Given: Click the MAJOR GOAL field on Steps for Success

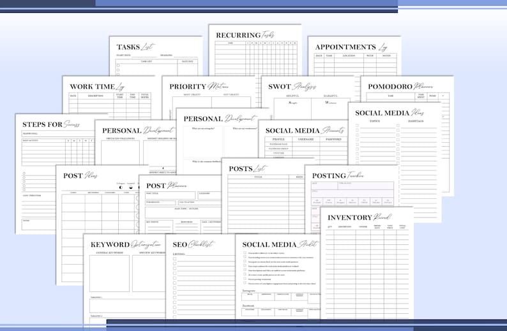Looking at the screenshot, I should coord(58,133).
